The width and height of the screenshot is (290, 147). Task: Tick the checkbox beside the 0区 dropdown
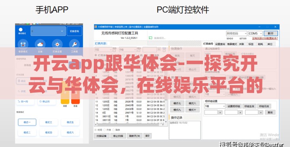pyautogui.click(x=114, y=50)
